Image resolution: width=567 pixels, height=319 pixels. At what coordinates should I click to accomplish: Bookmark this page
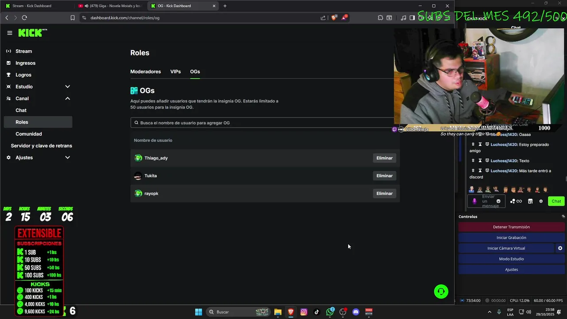pyautogui.click(x=73, y=18)
